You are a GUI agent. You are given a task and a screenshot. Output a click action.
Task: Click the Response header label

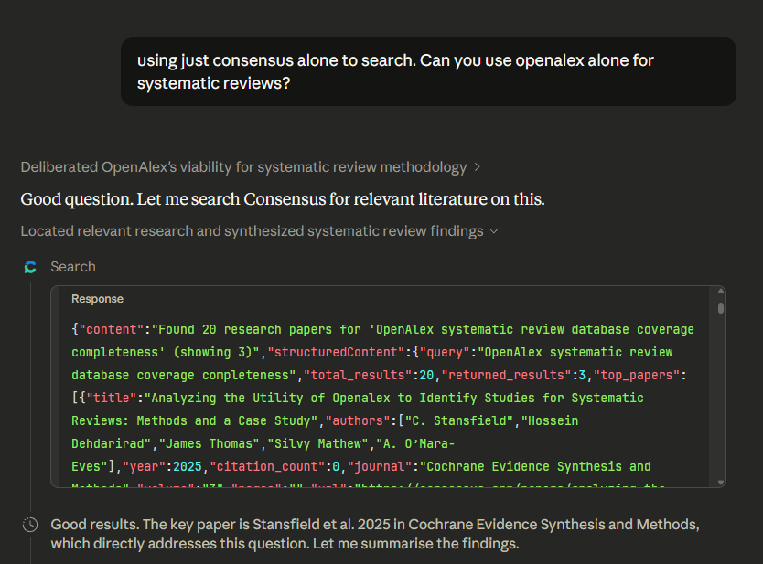pyautogui.click(x=97, y=299)
